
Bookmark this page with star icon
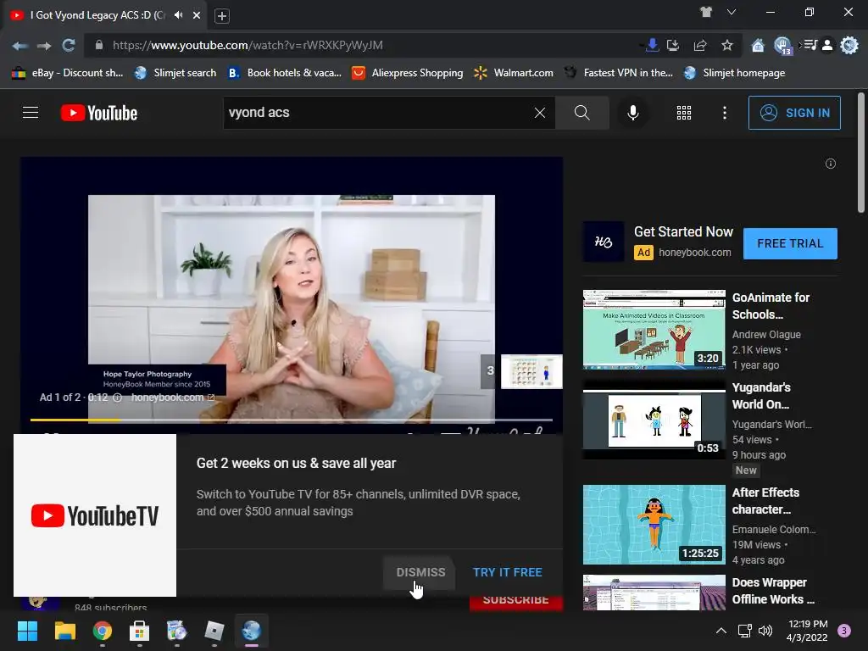pos(726,46)
